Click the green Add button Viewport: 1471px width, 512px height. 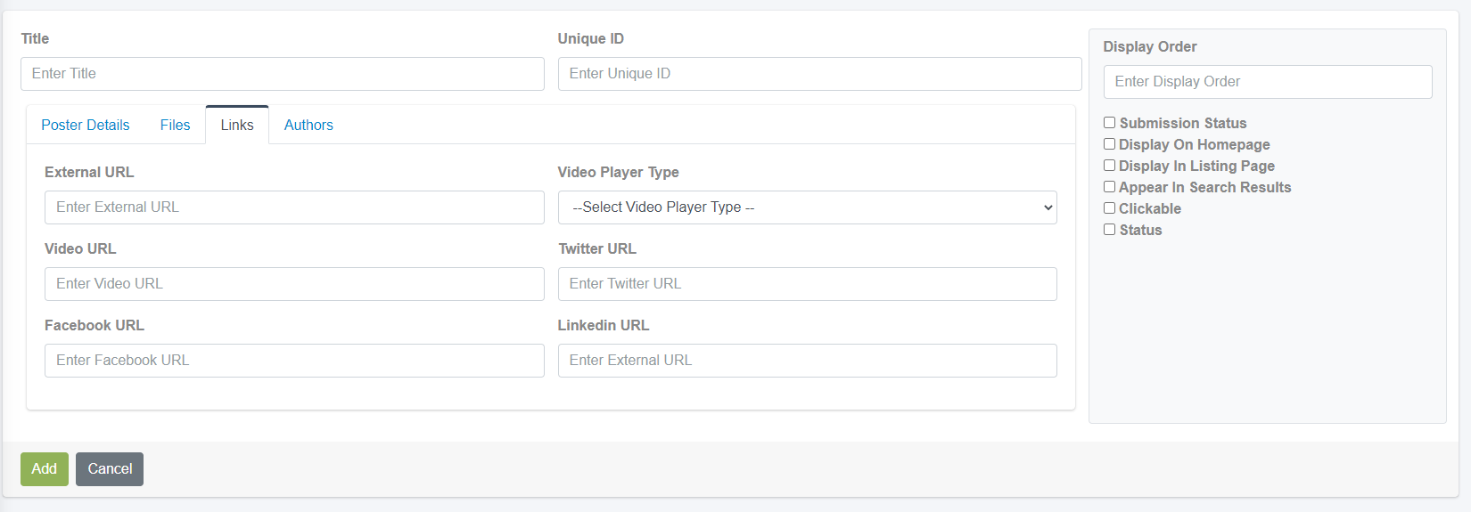[45, 469]
